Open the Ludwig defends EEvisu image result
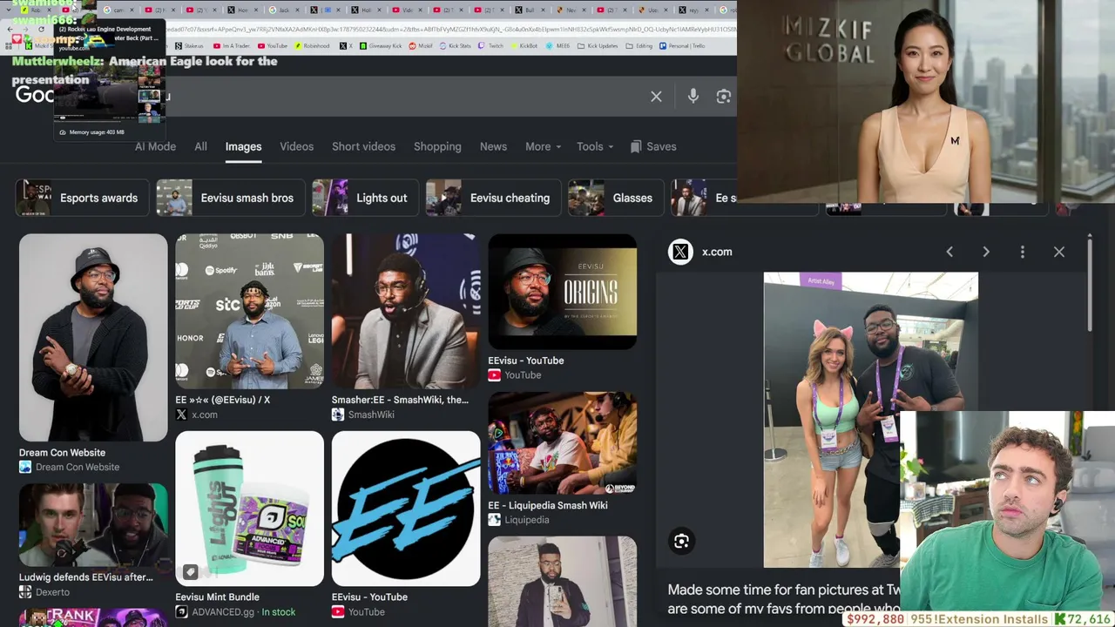1115x627 pixels. tap(93, 524)
